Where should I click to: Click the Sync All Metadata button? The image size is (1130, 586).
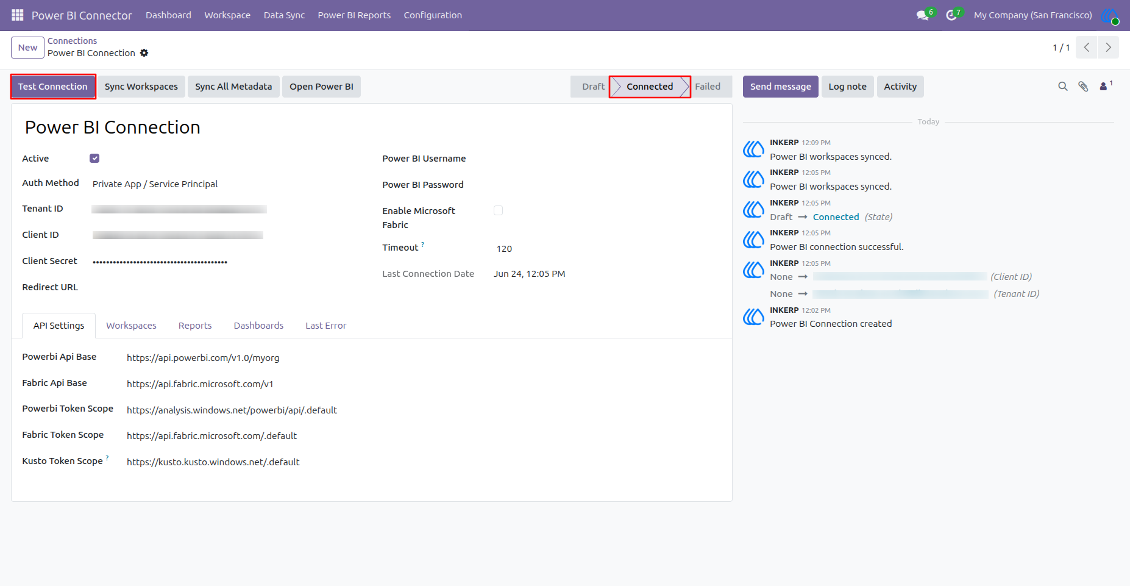coord(233,87)
